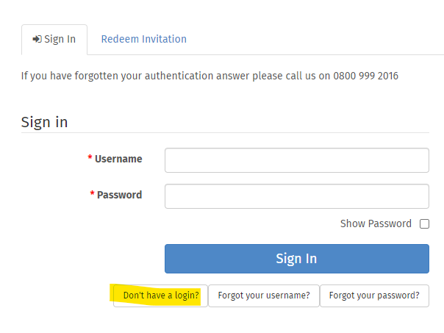Click the red asterisk beside Password

[93, 193]
